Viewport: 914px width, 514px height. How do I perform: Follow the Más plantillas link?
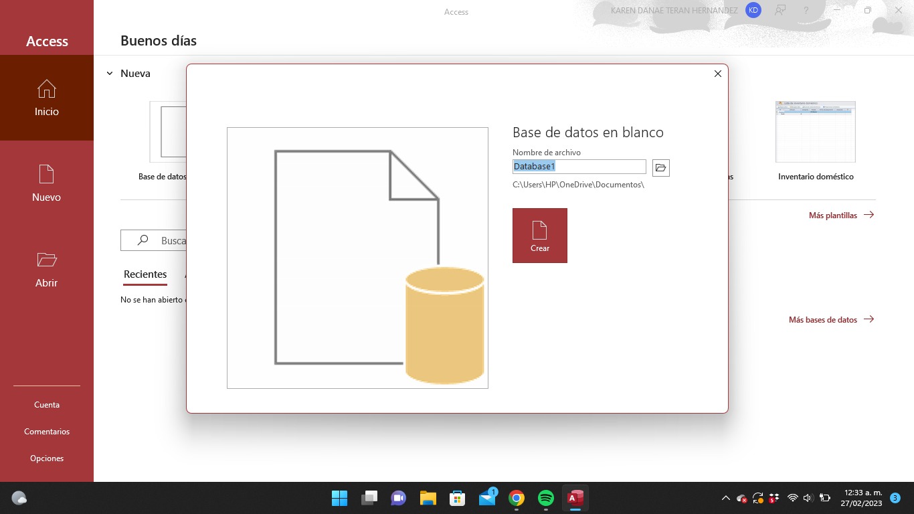[x=841, y=216]
